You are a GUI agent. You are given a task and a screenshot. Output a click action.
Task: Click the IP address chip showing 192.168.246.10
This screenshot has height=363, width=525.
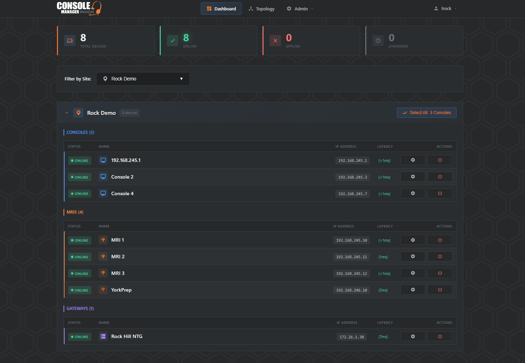(351, 290)
